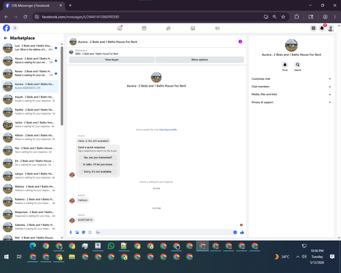
Task: Click Chrome back navigation arrow
Action: (x=6, y=17)
